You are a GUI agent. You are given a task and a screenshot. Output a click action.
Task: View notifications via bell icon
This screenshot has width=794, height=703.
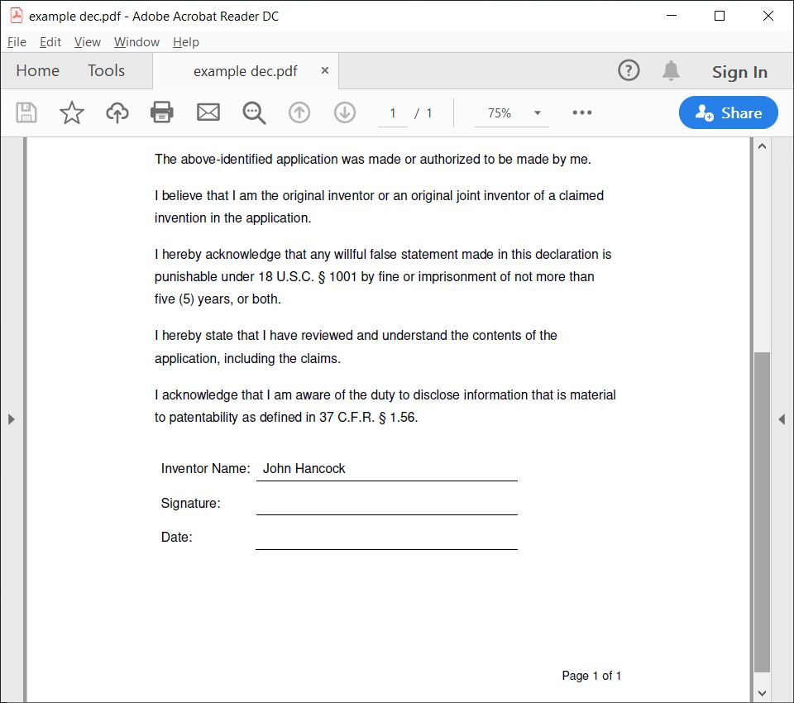[671, 70]
